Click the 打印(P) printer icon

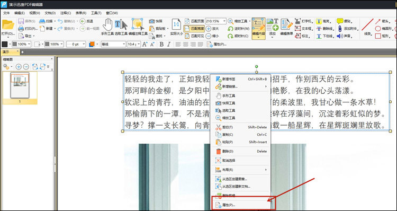click(21, 29)
